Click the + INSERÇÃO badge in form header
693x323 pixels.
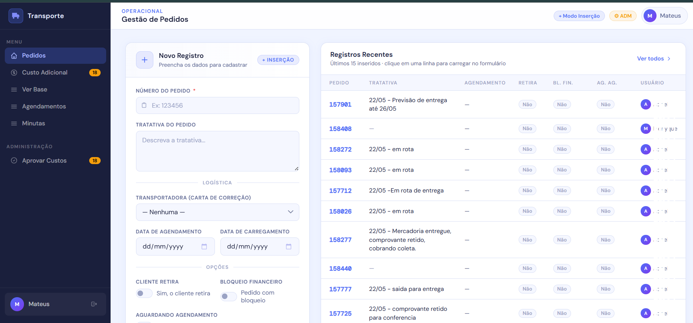coord(278,60)
